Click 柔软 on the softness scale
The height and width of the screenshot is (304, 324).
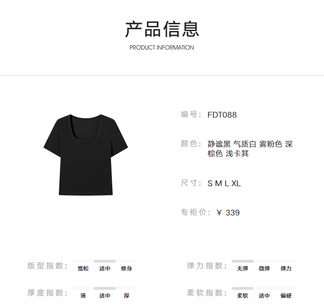pyautogui.click(x=242, y=295)
